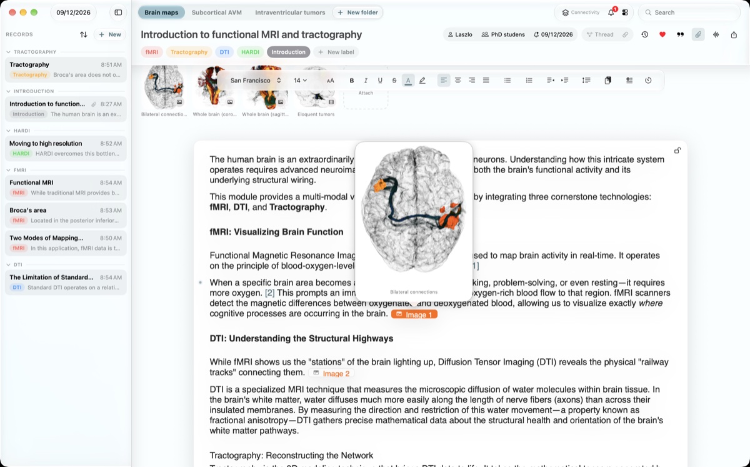
Task: Click the link icon beside Thread
Action: click(625, 34)
